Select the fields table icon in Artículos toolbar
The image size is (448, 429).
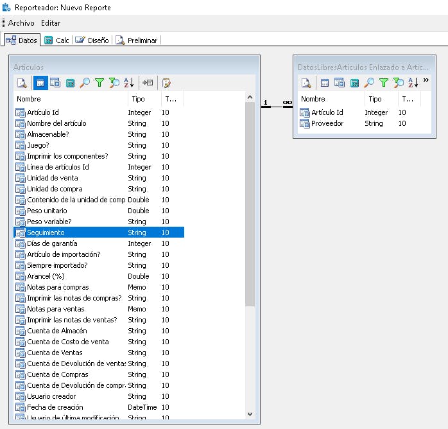[40, 83]
